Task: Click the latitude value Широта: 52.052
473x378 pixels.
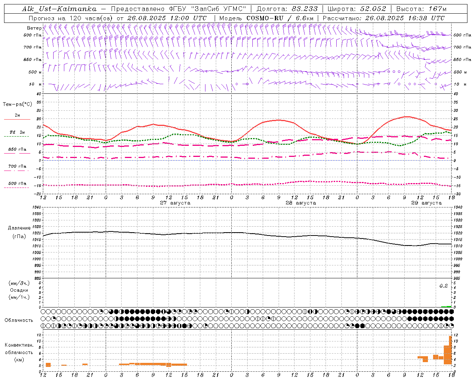Action: [357, 9]
